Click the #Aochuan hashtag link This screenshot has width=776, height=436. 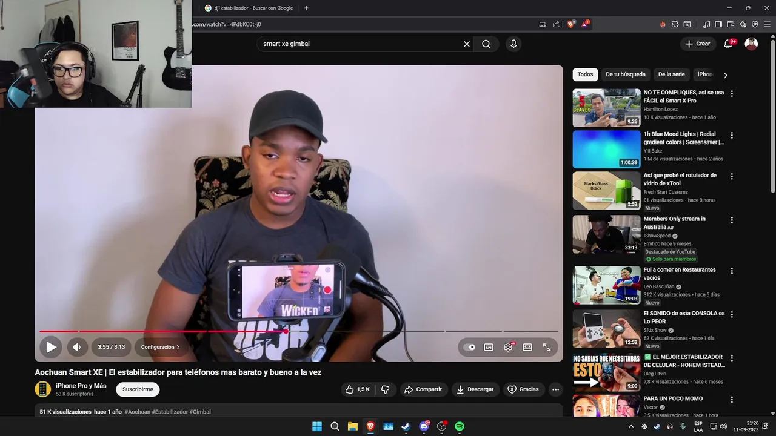pyautogui.click(x=137, y=412)
